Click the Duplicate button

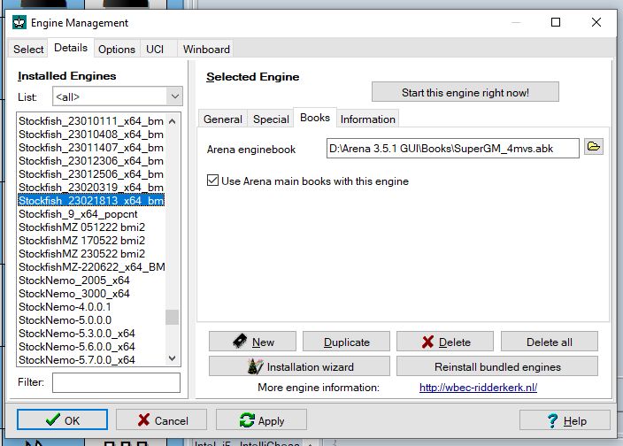pyautogui.click(x=347, y=342)
